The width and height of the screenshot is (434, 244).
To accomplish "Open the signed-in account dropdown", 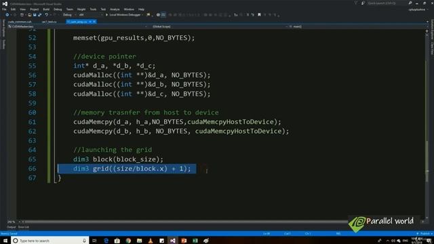I will [x=418, y=9].
